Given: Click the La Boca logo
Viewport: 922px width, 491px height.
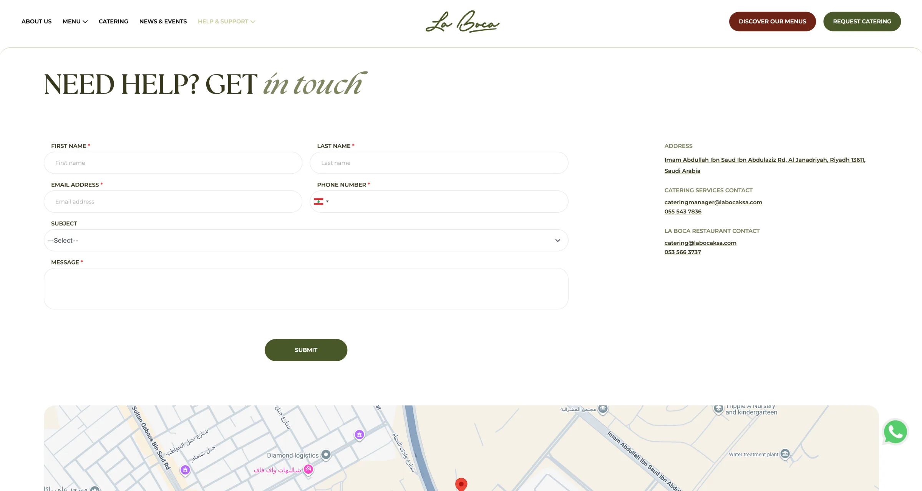Looking at the screenshot, I should click(462, 21).
